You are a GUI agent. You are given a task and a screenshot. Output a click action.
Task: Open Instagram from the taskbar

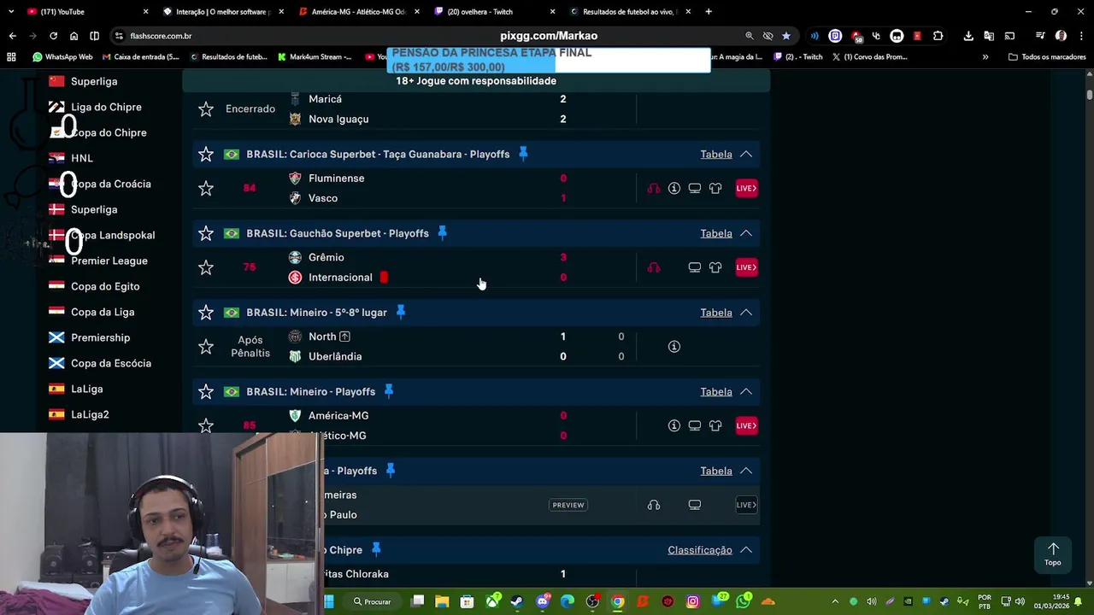coord(693,602)
